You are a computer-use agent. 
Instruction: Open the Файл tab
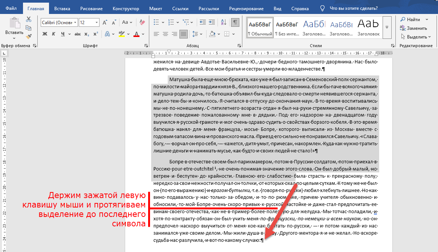[11, 8]
